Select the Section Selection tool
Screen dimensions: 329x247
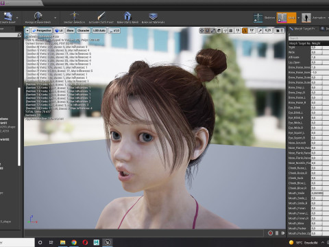[x=74, y=16]
